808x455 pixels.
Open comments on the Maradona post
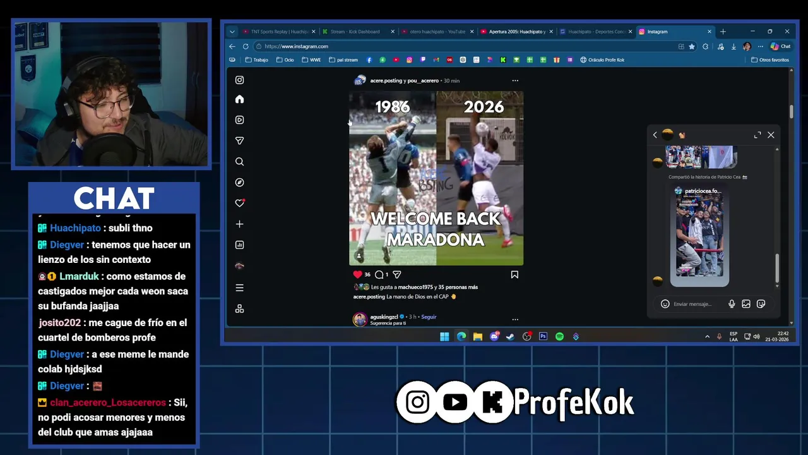pyautogui.click(x=379, y=274)
